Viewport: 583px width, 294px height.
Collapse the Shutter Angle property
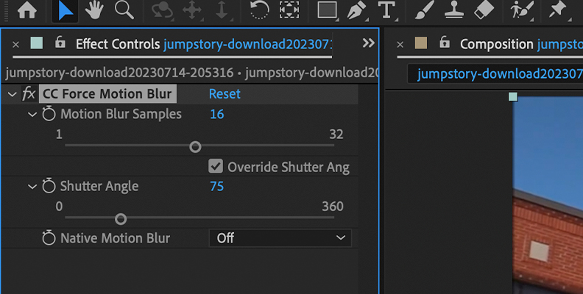(32, 187)
